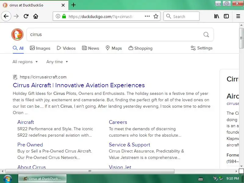Close the cirrus at DuckDuckGo tab

[63, 5]
